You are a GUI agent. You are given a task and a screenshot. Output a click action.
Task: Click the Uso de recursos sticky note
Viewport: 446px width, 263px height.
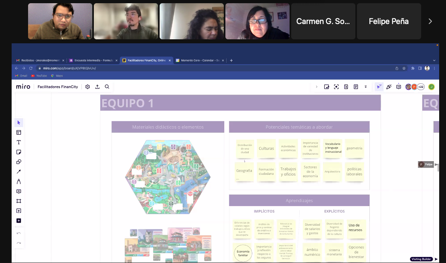pyautogui.click(x=356, y=228)
